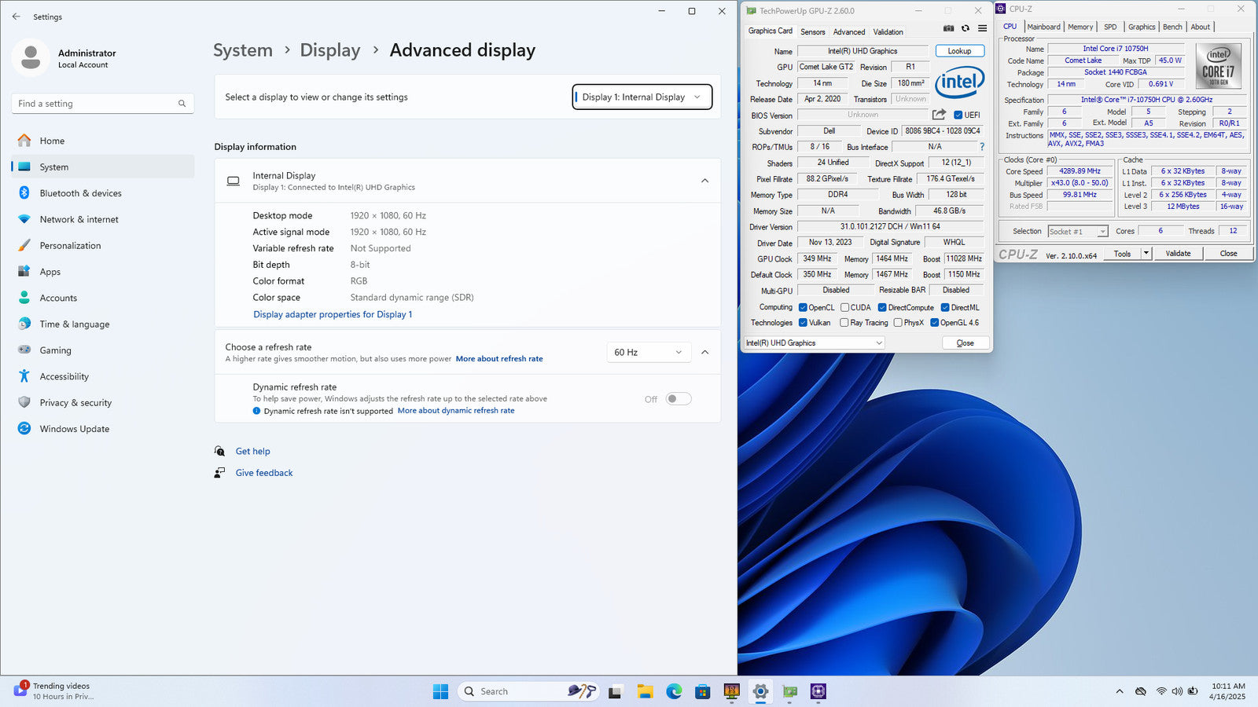
Task: Switch to the Validation tab in GPU-Z
Action: pos(888,32)
